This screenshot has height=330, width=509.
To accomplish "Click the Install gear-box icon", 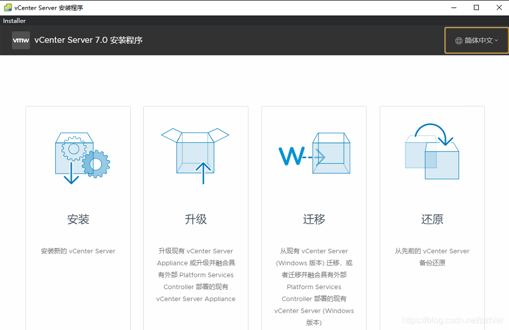I will [x=82, y=158].
